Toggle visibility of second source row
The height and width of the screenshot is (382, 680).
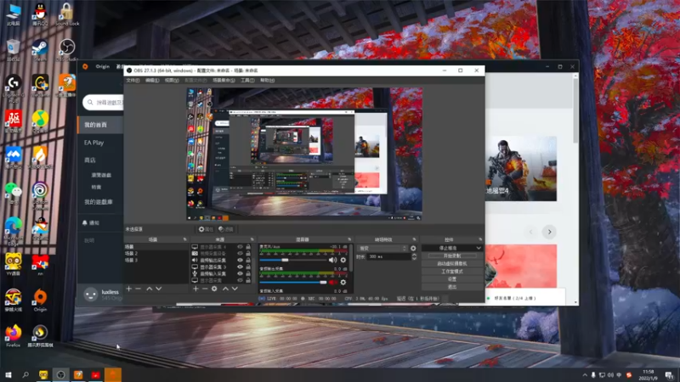[240, 253]
